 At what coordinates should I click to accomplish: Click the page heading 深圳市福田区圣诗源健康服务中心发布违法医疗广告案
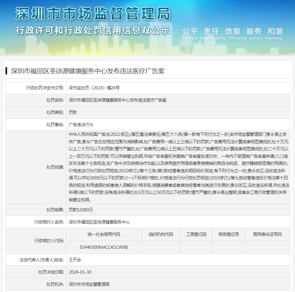click(88, 71)
